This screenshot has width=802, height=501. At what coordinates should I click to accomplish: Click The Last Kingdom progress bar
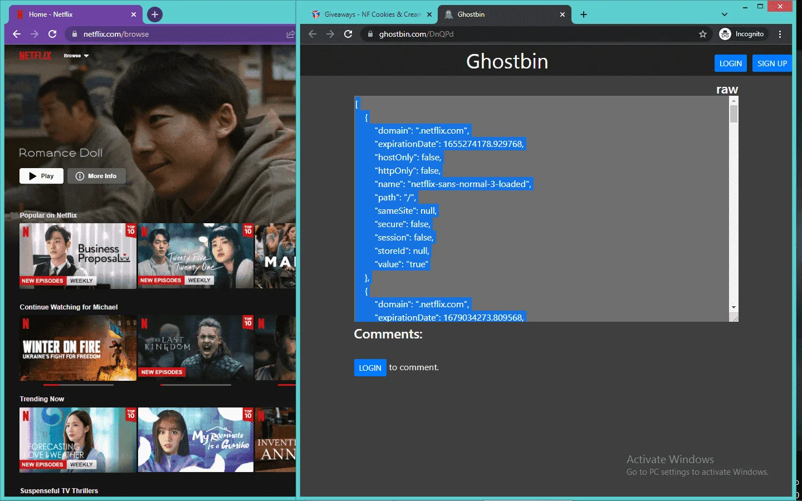pos(195,385)
